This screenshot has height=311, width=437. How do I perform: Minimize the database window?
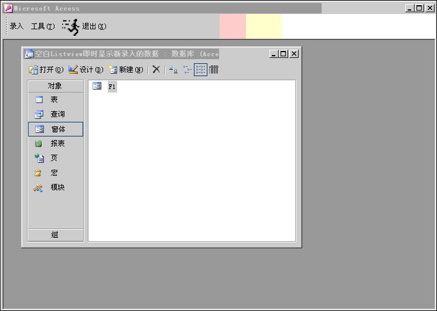[x=274, y=54]
